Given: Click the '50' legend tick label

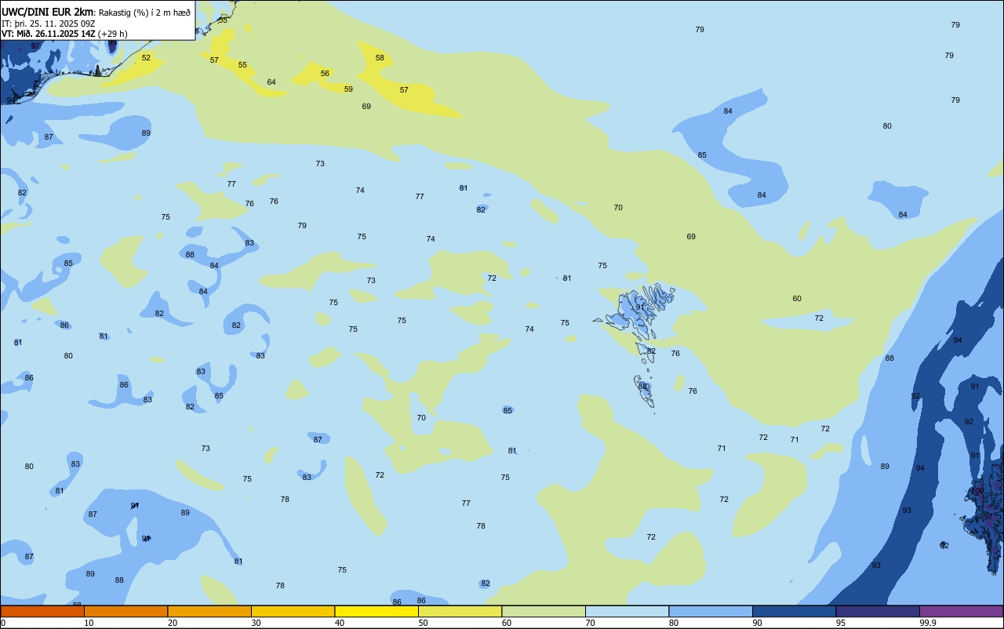Looking at the screenshot, I should (x=423, y=623).
